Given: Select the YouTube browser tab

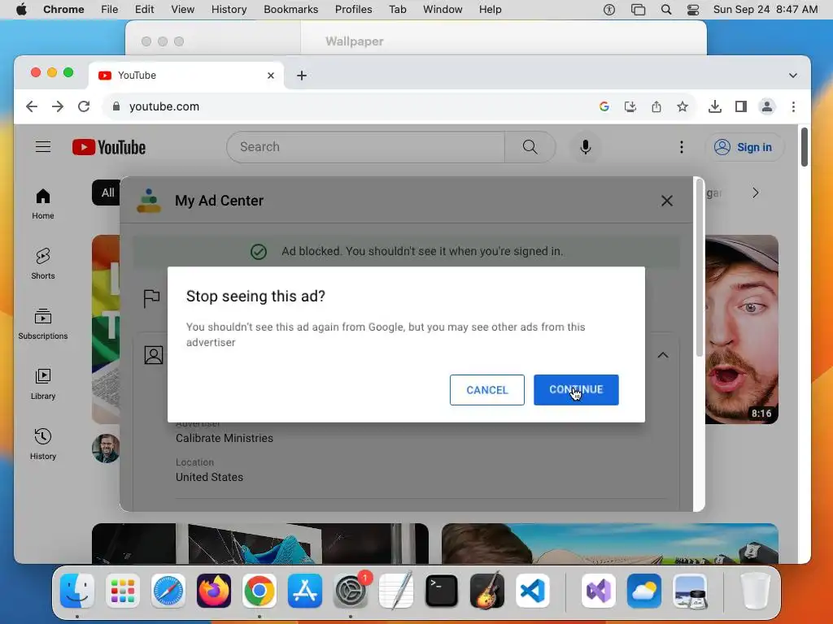Looking at the screenshot, I should pyautogui.click(x=186, y=76).
